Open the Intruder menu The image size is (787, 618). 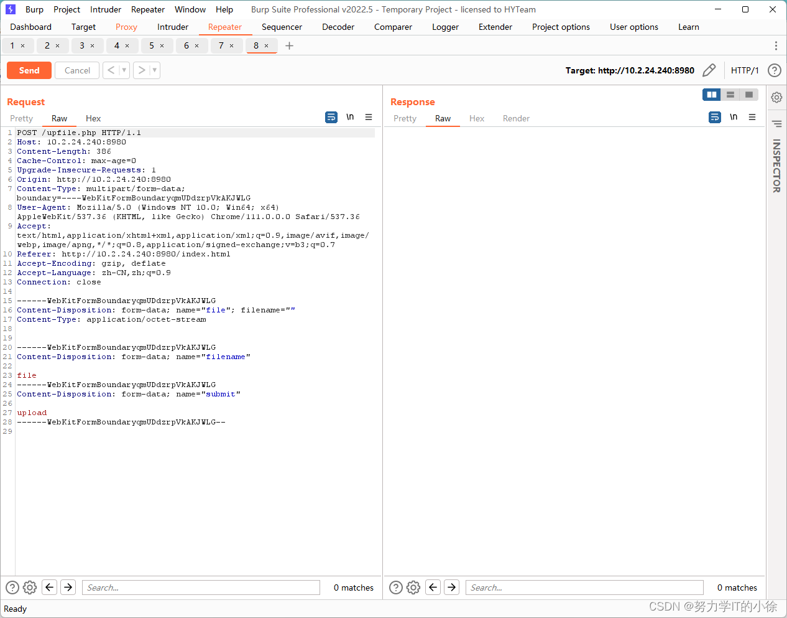[x=106, y=9]
